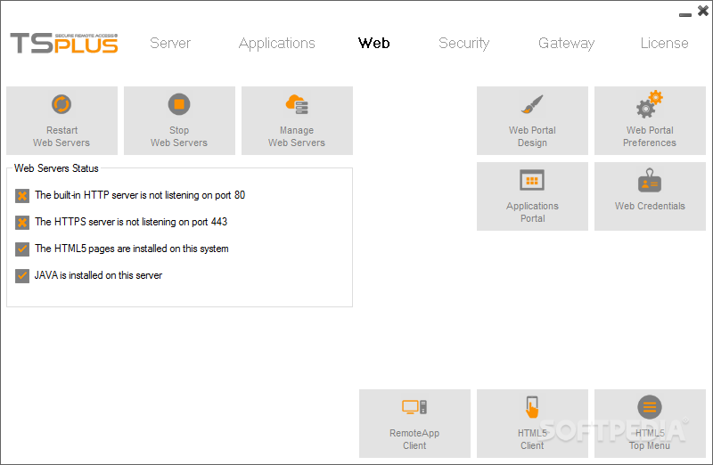Open Web Portal Design brush icon

tap(532, 104)
